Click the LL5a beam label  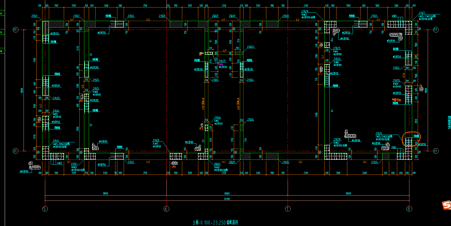(404, 75)
